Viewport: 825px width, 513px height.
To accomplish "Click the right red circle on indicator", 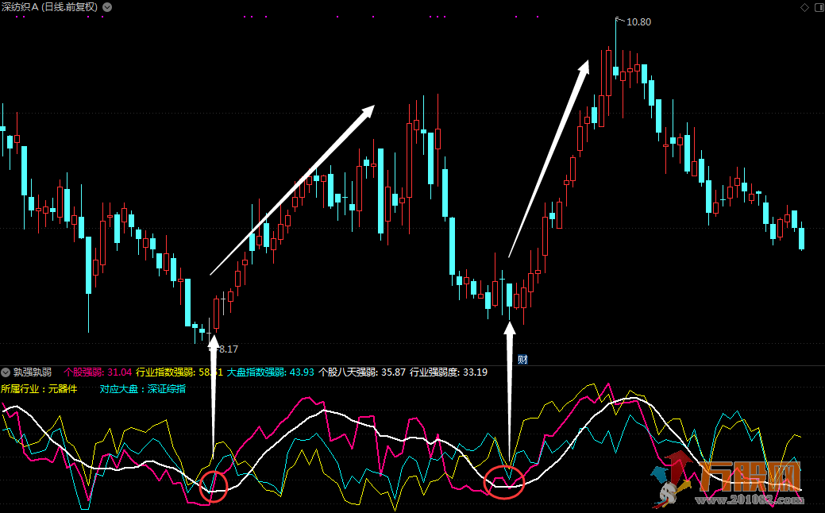I will (504, 482).
